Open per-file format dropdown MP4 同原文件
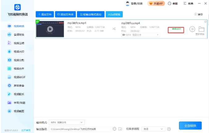209x133 pixels. [140, 35]
